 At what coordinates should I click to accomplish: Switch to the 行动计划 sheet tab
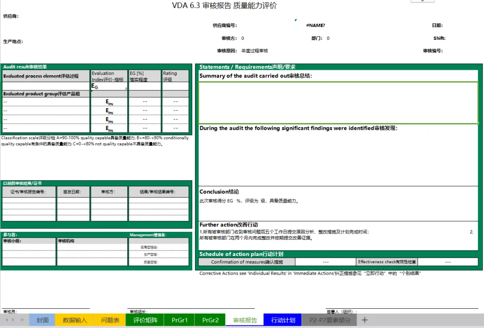tap(283, 320)
